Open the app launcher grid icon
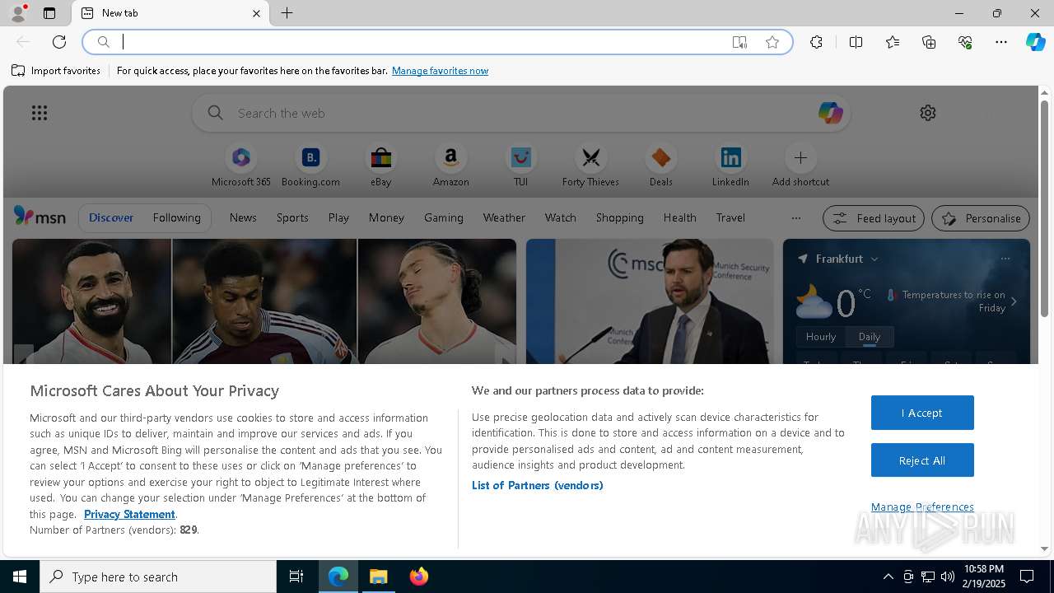Image resolution: width=1054 pixels, height=593 pixels. [40, 113]
